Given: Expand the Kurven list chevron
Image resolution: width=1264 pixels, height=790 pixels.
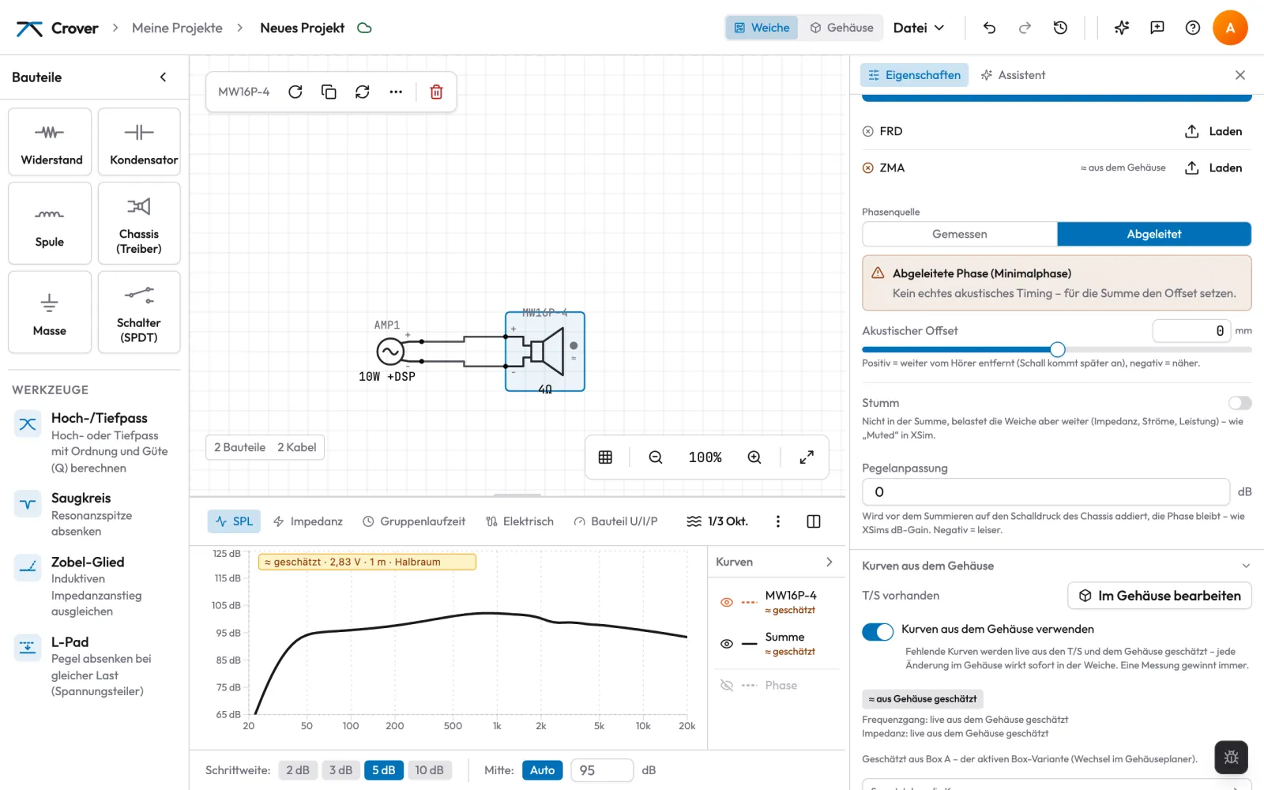Looking at the screenshot, I should click(829, 562).
